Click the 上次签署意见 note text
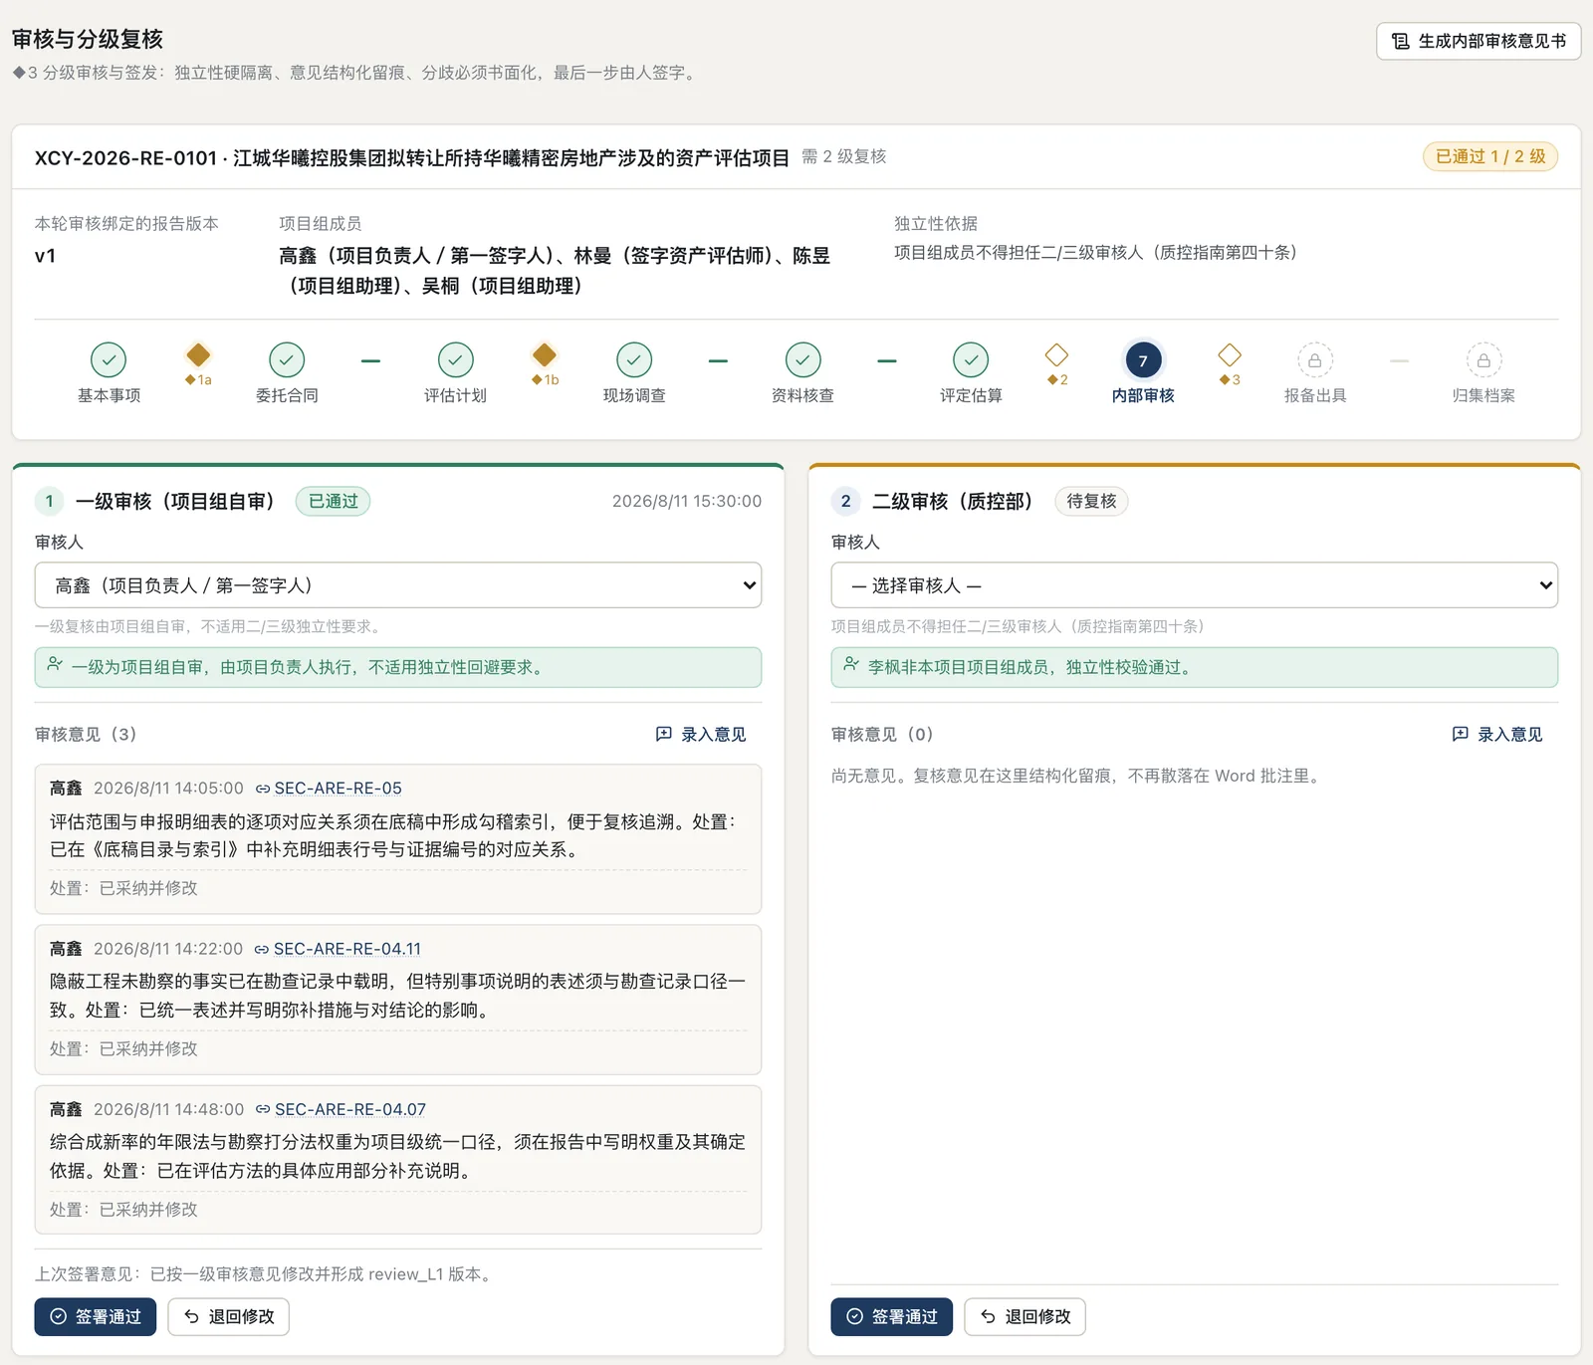The width and height of the screenshot is (1593, 1365). (x=266, y=1274)
